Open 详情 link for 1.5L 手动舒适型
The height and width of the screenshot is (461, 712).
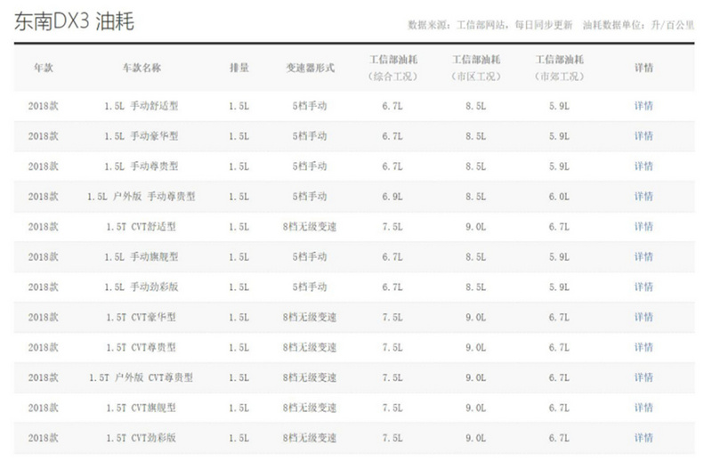click(x=643, y=106)
